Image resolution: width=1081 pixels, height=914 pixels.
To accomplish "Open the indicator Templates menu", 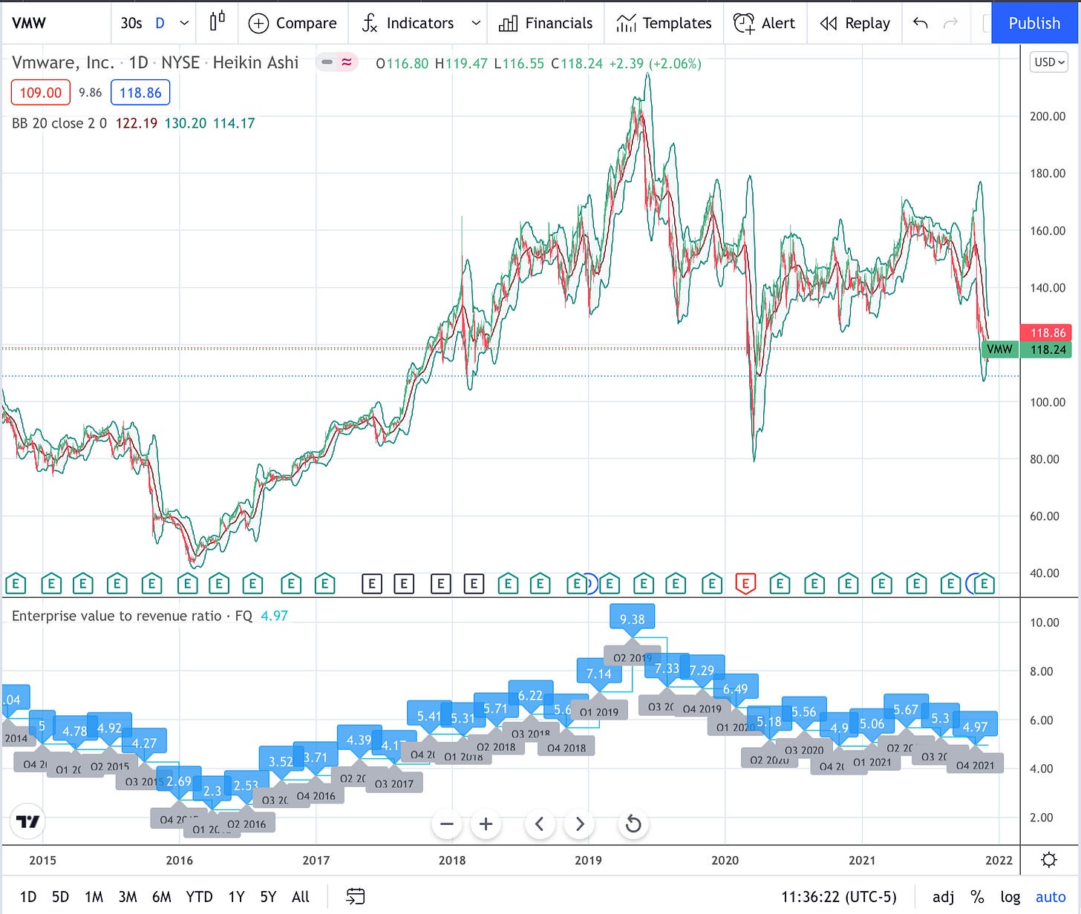I will (x=664, y=23).
